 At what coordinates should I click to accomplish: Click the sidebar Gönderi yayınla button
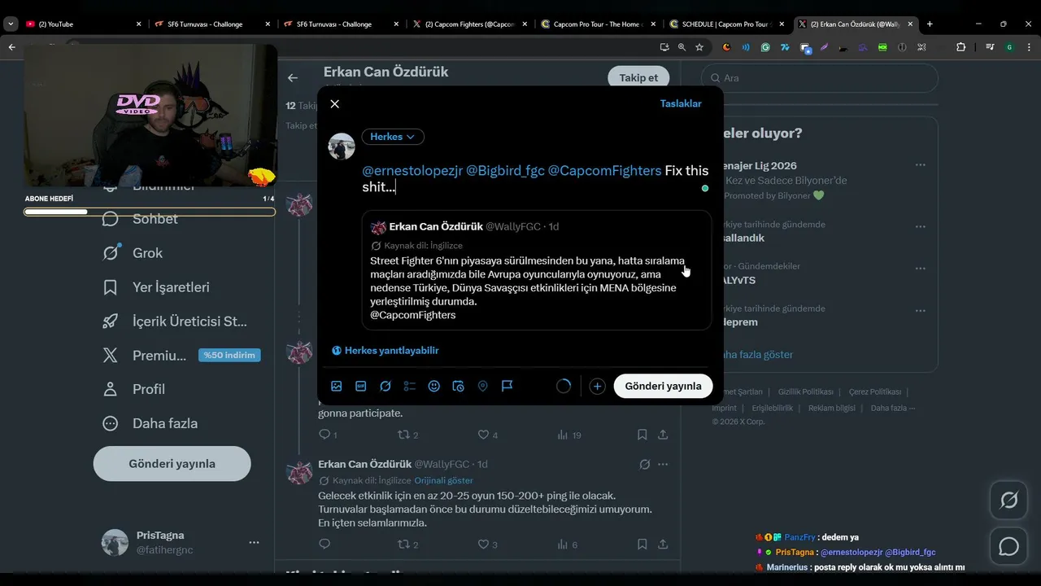(x=172, y=463)
